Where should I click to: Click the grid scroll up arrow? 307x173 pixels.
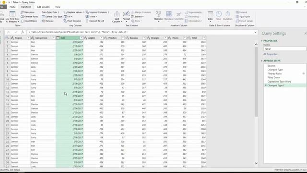pyautogui.click(x=256, y=44)
